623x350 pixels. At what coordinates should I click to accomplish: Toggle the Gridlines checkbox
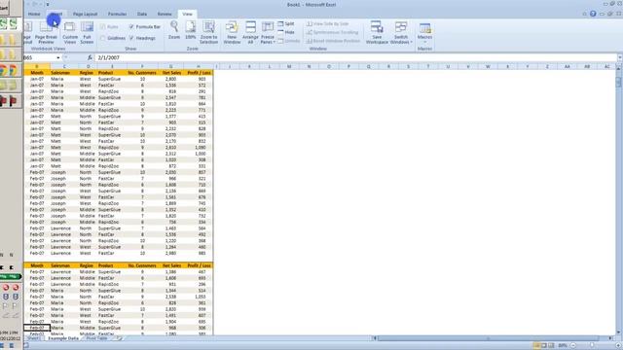click(x=103, y=38)
